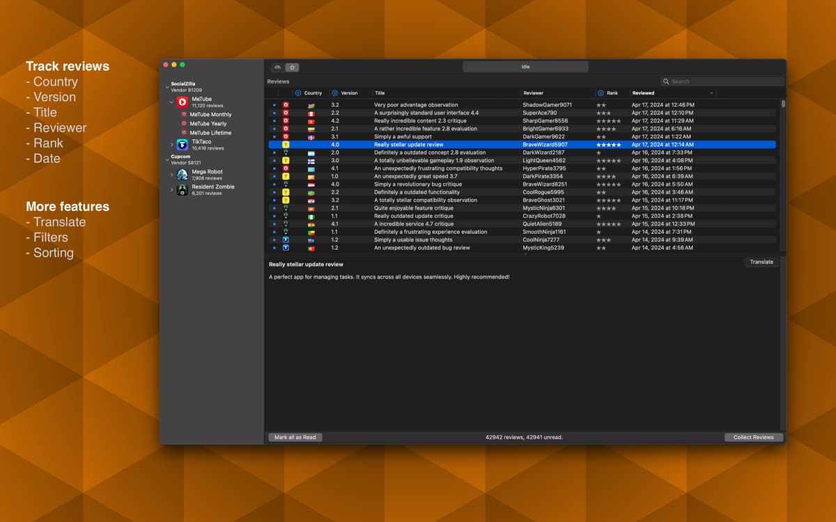836x522 pixels.
Task: Click unread dot of ShadowGamer9071 review
Action: pyautogui.click(x=274, y=105)
